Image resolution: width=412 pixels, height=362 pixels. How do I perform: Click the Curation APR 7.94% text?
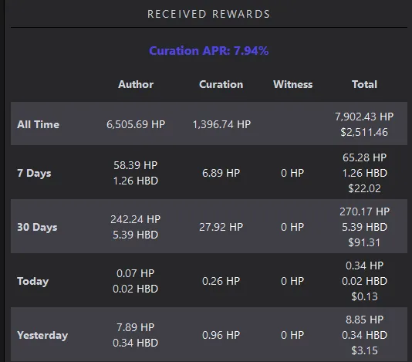pos(208,51)
